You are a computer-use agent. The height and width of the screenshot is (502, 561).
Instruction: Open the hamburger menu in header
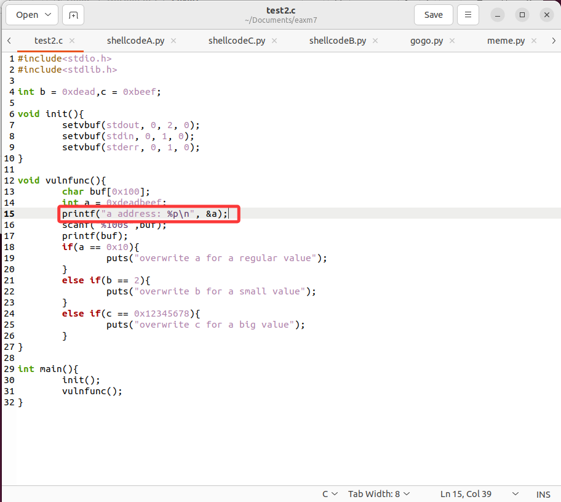(468, 15)
